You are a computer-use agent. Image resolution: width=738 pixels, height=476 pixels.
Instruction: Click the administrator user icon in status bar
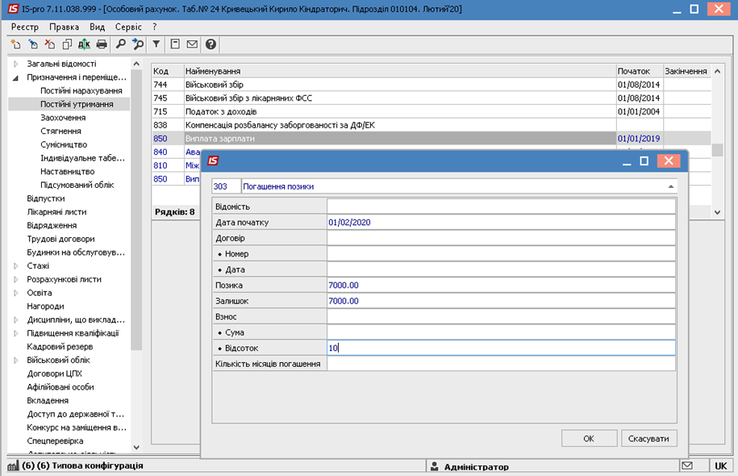[435, 466]
